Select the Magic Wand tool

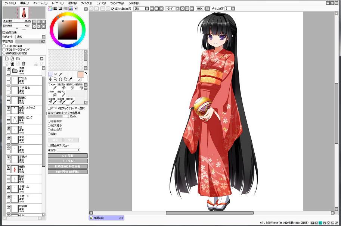pos(61,74)
